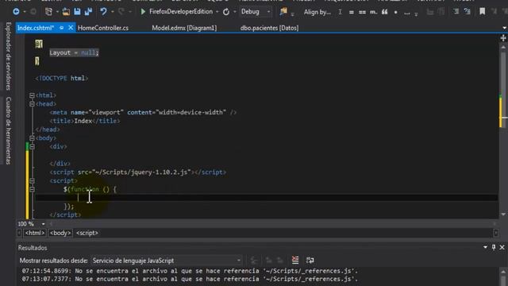508x286 pixels.
Task: Open the Cuadro de herramientas side tab
Action: click(8, 130)
